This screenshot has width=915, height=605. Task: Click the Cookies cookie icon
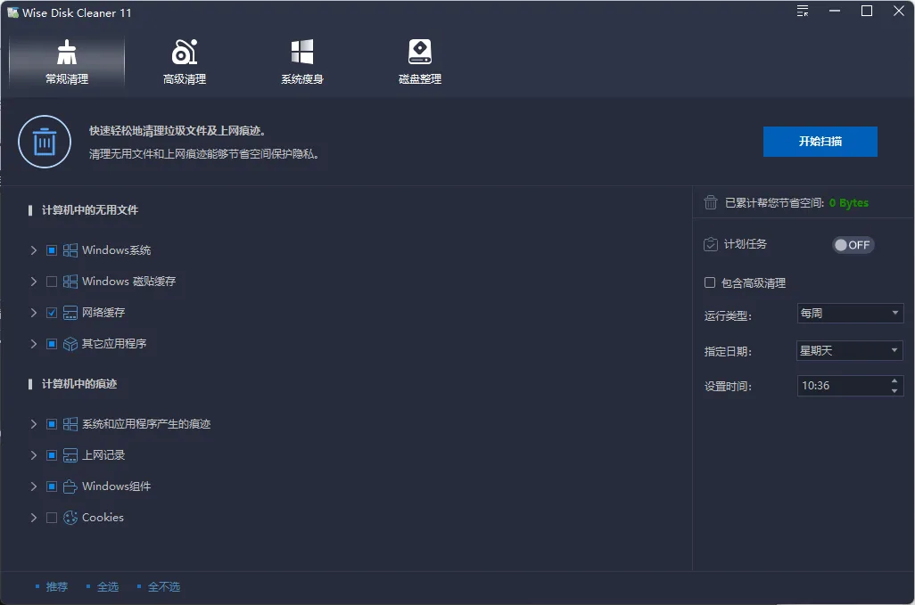[70, 518]
